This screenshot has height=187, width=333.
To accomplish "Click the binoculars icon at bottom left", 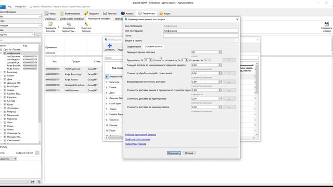I will pos(33,182).
